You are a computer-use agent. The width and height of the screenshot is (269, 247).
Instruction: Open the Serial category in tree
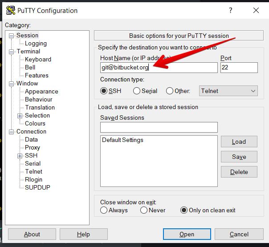coord(33,163)
